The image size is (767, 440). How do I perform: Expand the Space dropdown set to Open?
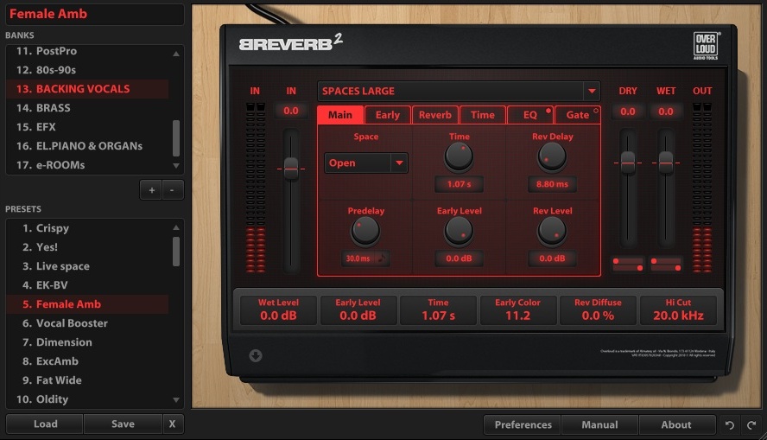(x=398, y=163)
